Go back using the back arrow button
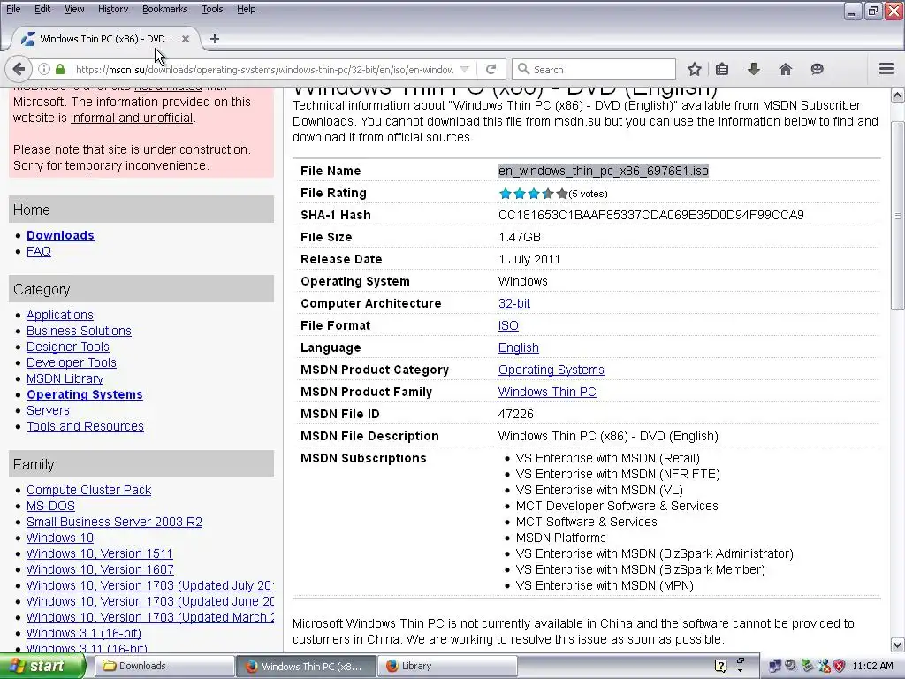This screenshot has height=679, width=905. pos(19,69)
